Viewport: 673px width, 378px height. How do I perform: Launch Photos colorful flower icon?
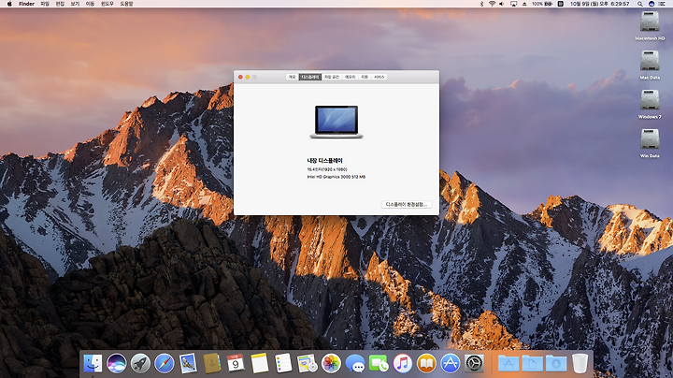pos(331,363)
